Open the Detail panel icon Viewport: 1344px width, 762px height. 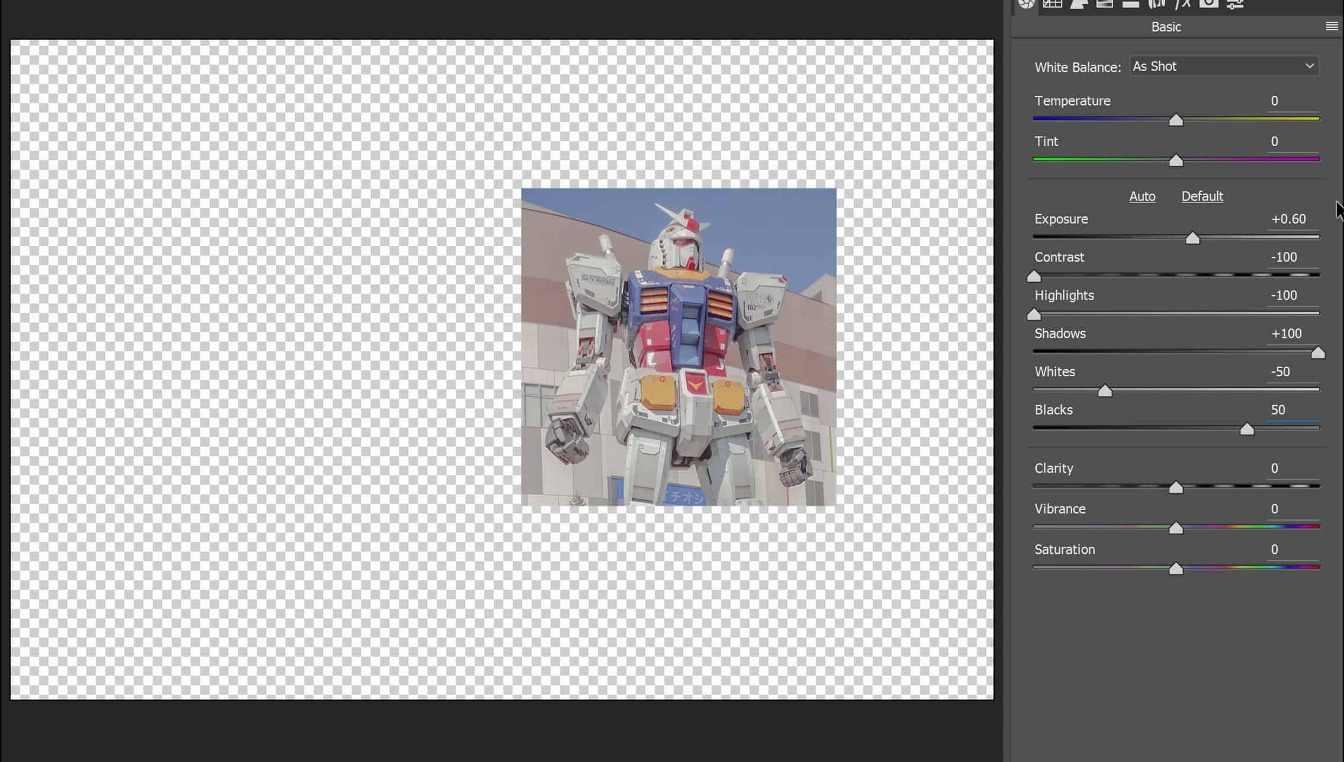click(1079, 4)
